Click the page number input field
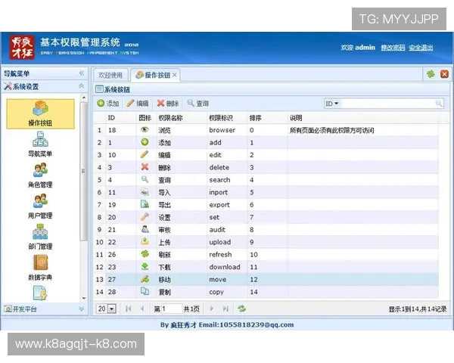 tap(172, 309)
